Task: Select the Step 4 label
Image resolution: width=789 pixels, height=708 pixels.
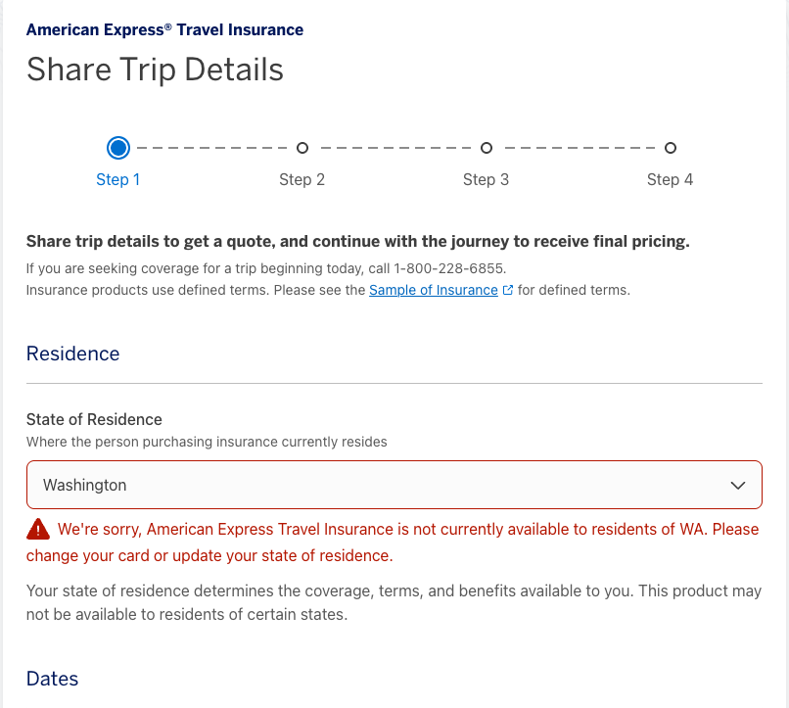Action: [670, 179]
